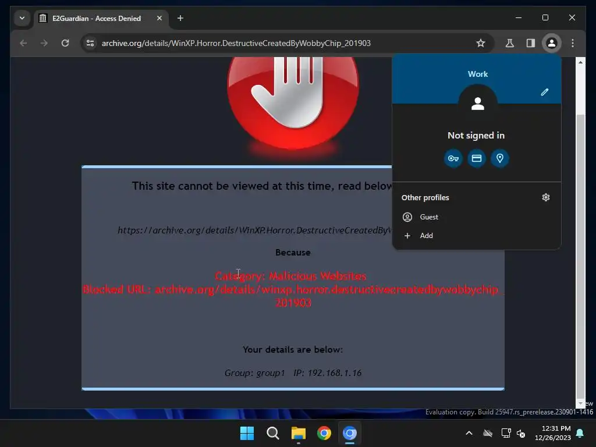Screen dimensions: 596x447
Task: Reload the current page
Action: point(65,43)
